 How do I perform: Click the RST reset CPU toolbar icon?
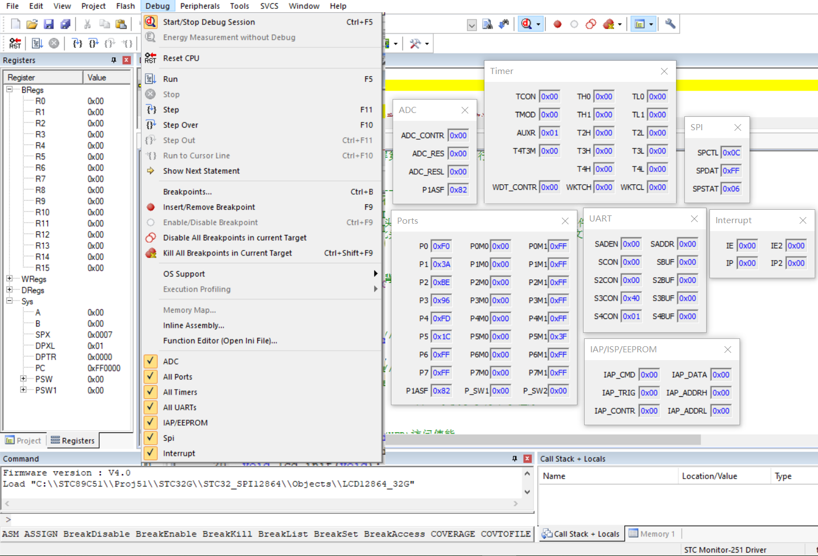16,43
